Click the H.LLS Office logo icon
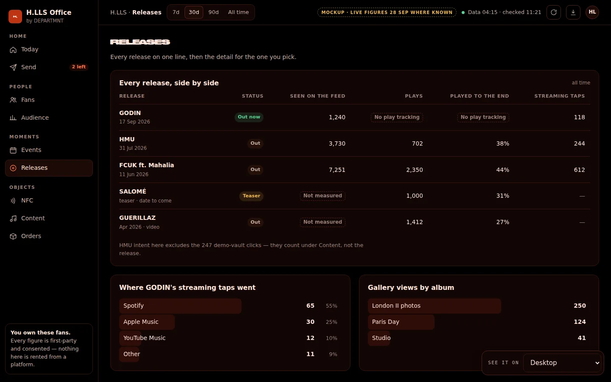Image resolution: width=611 pixels, height=382 pixels. pyautogui.click(x=15, y=17)
